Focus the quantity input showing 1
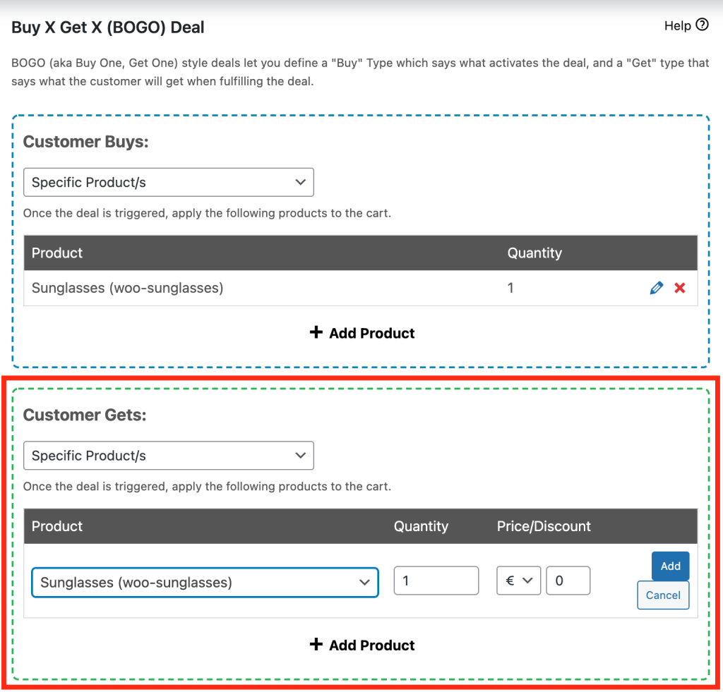Screen dimensions: 723x692 (x=436, y=581)
